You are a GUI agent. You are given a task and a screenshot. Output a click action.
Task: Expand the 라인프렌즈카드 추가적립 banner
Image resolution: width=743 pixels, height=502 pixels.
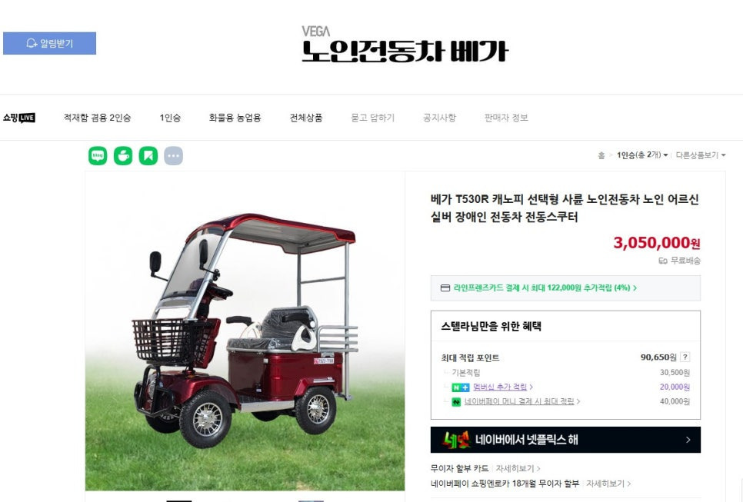[x=565, y=288]
